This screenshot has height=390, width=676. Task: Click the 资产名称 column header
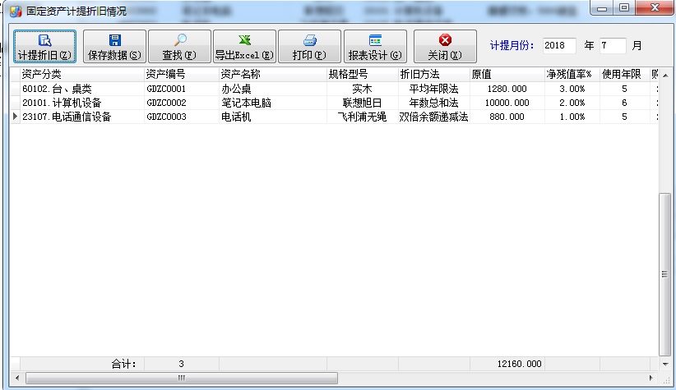(x=273, y=75)
